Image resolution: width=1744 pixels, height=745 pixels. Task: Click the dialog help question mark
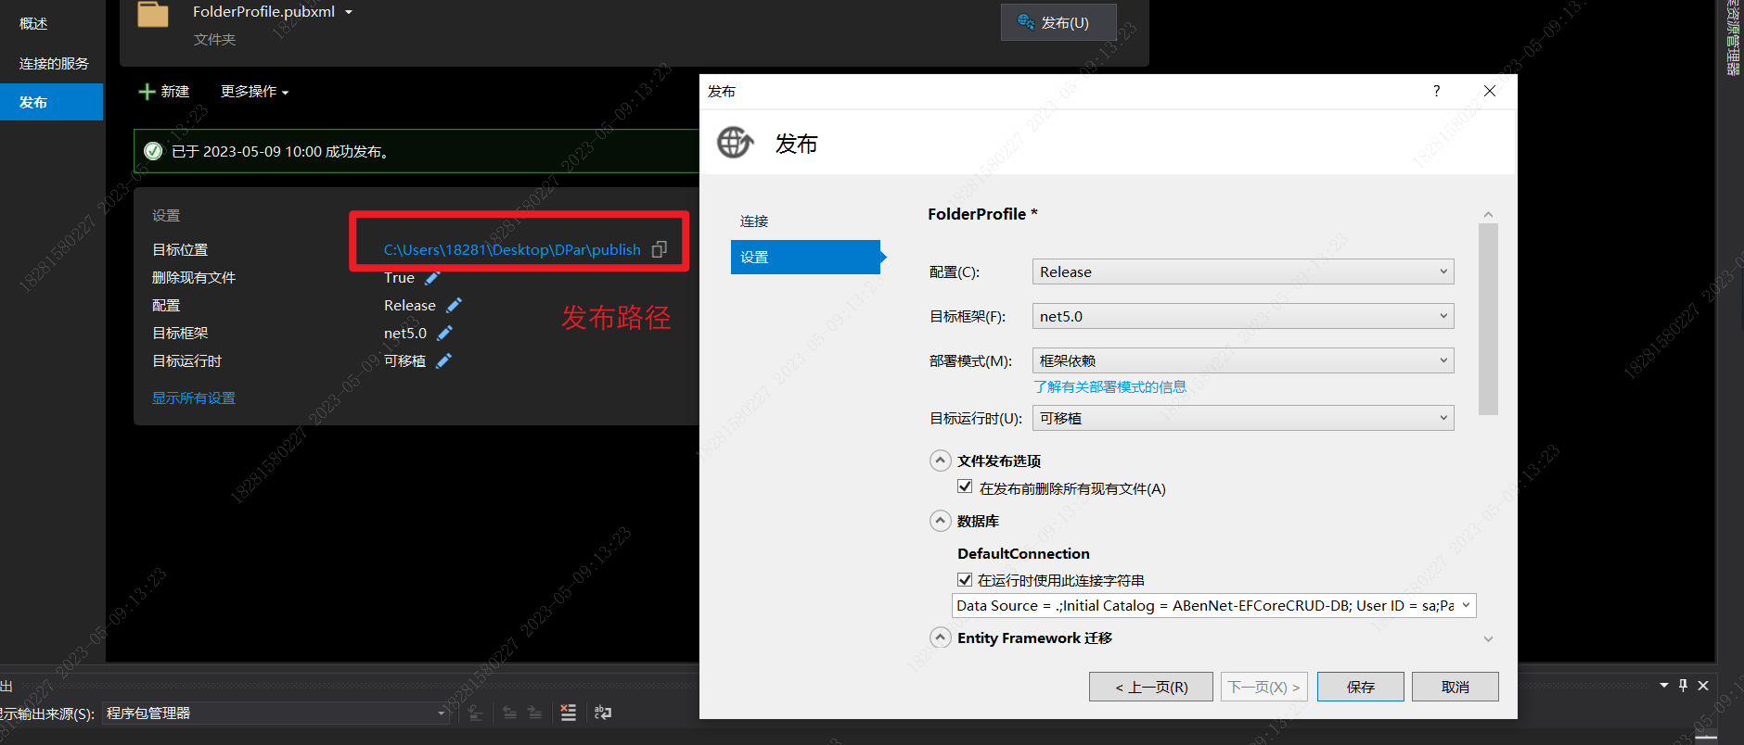point(1437,91)
